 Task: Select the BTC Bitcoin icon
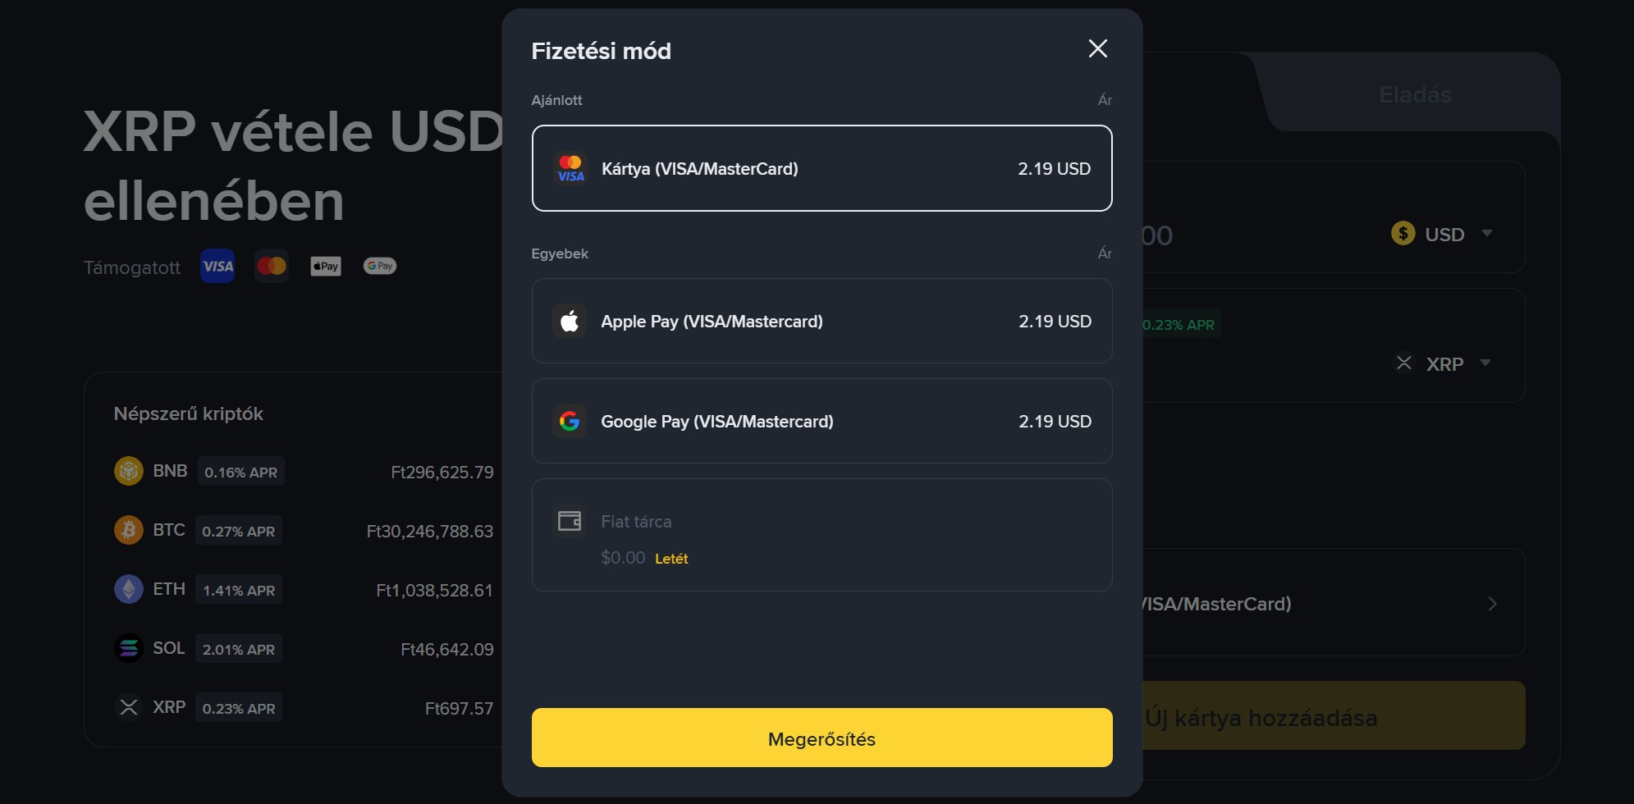129,529
